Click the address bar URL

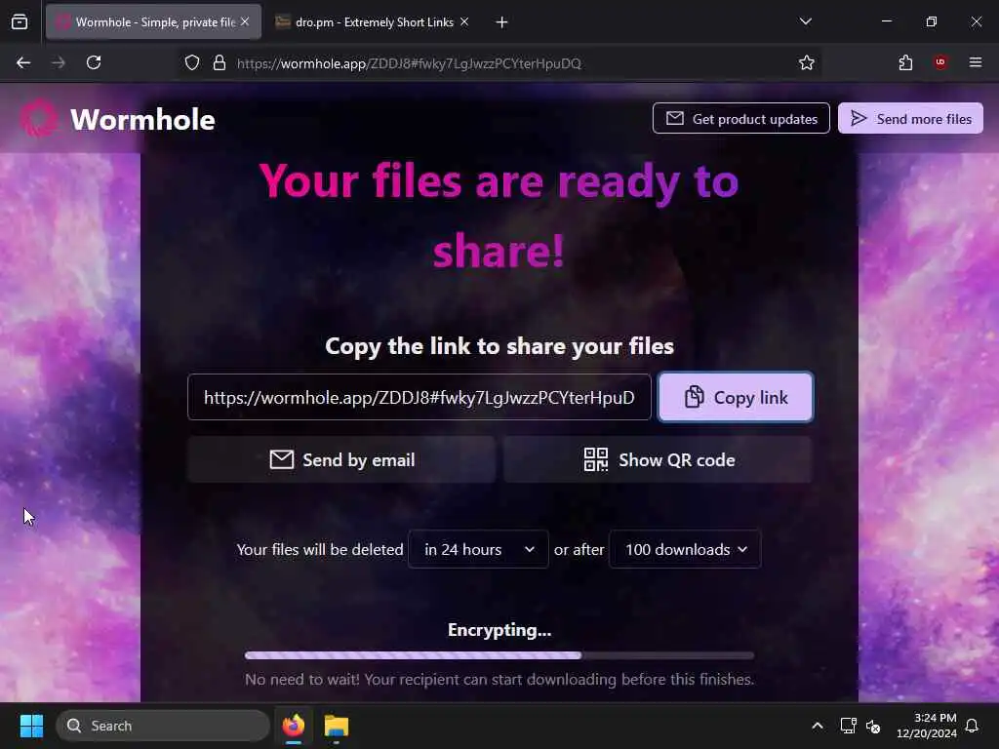click(409, 63)
